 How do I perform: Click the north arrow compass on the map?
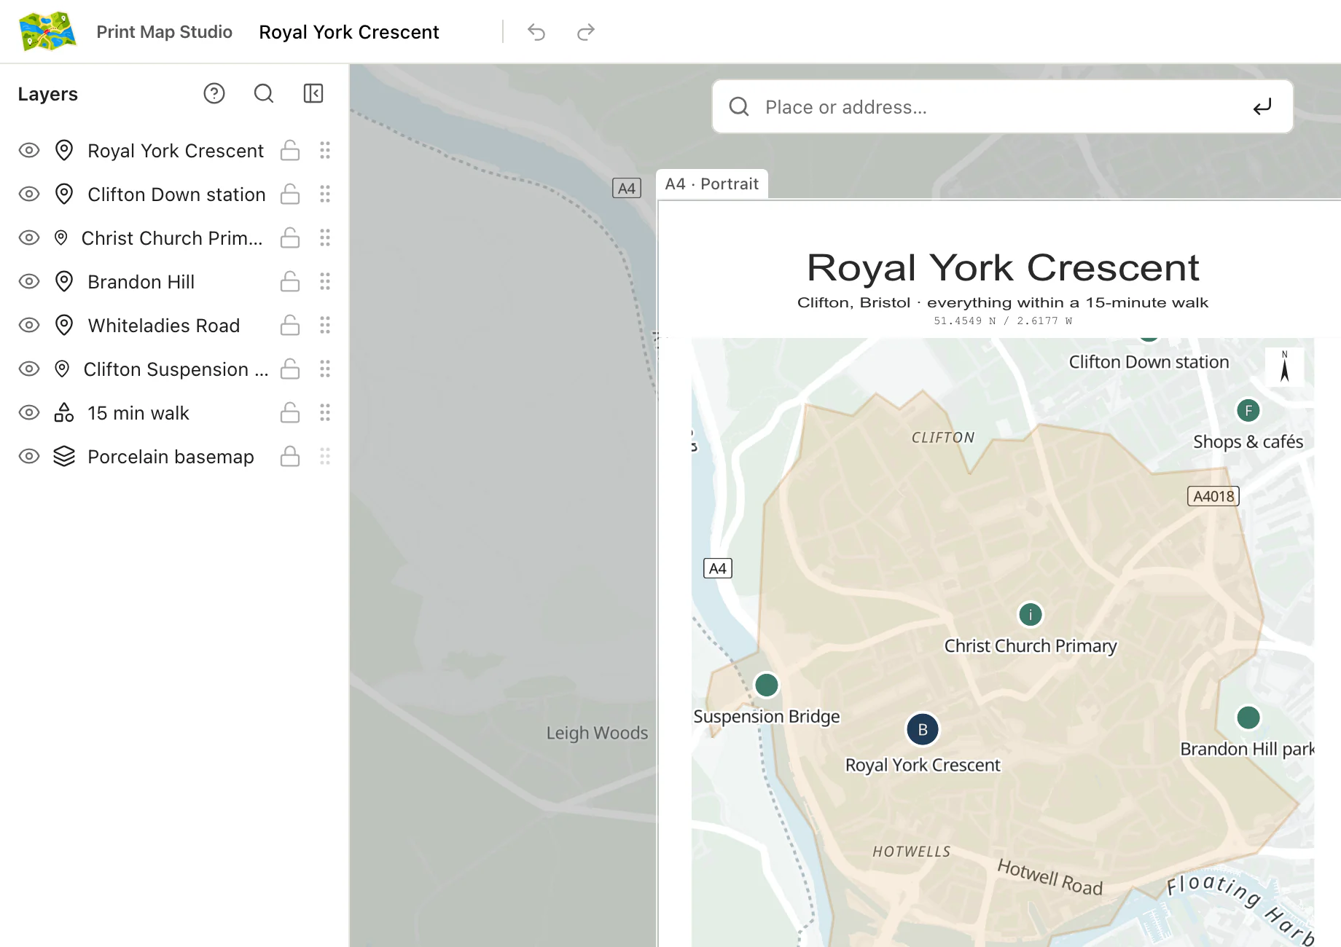coord(1285,366)
